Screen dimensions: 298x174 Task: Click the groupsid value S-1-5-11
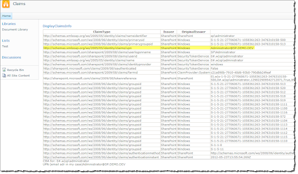pyautogui.click(x=217, y=149)
